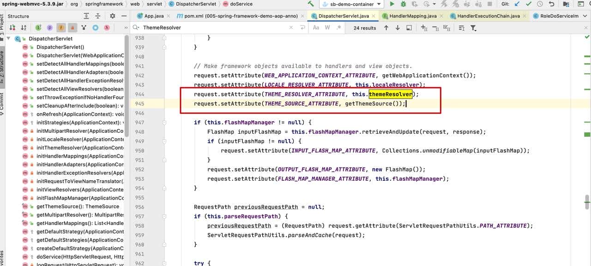Toggle Match Case option in search bar
591x266 pixels.
click(316, 28)
